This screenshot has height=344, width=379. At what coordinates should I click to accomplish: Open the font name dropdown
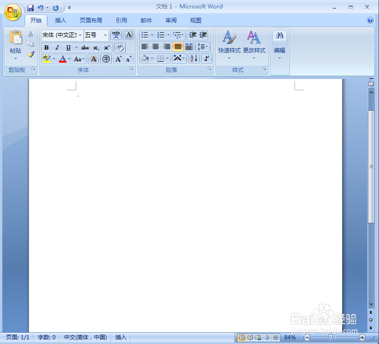pyautogui.click(x=80, y=35)
